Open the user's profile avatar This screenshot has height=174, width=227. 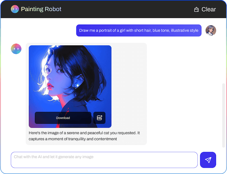tap(211, 30)
